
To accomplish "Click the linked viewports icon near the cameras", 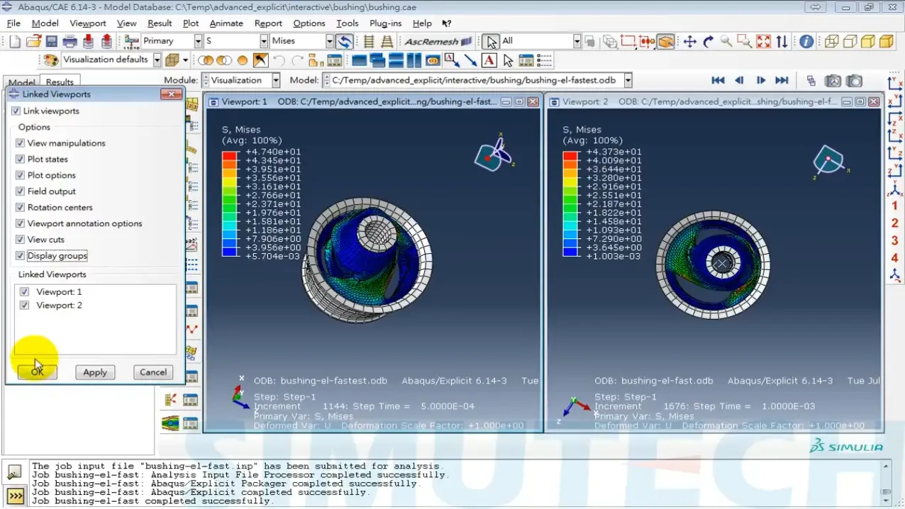I will pyautogui.click(x=811, y=81).
